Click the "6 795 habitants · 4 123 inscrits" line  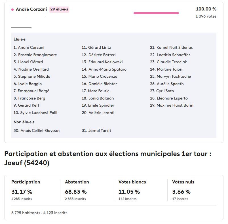point(39,213)
